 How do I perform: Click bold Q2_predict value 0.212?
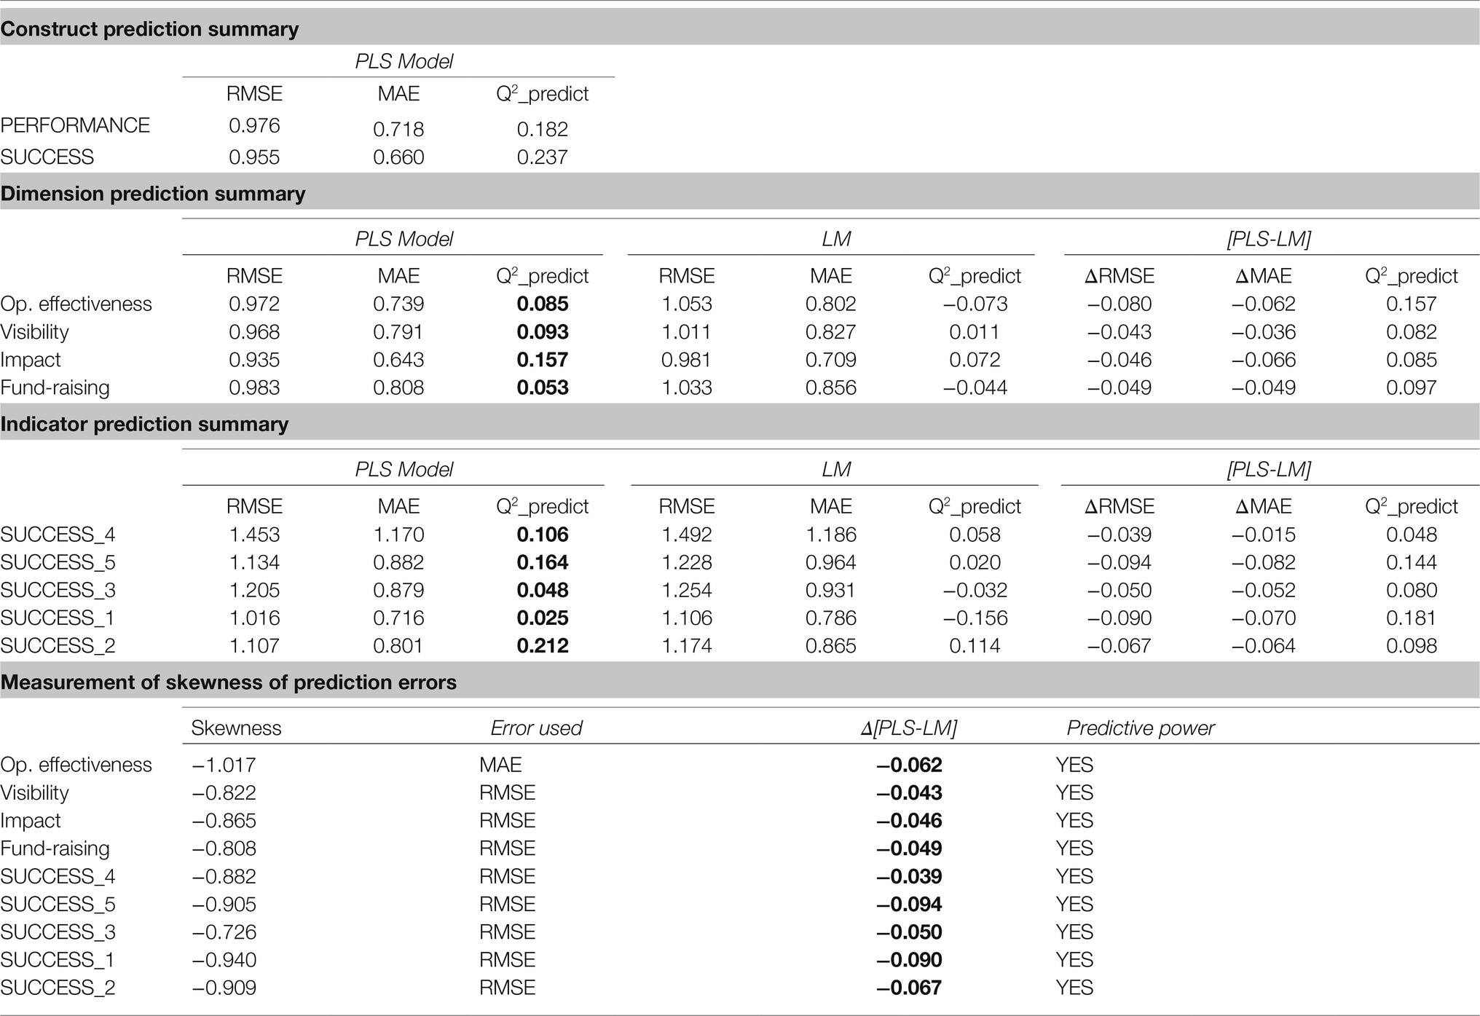pos(543,645)
